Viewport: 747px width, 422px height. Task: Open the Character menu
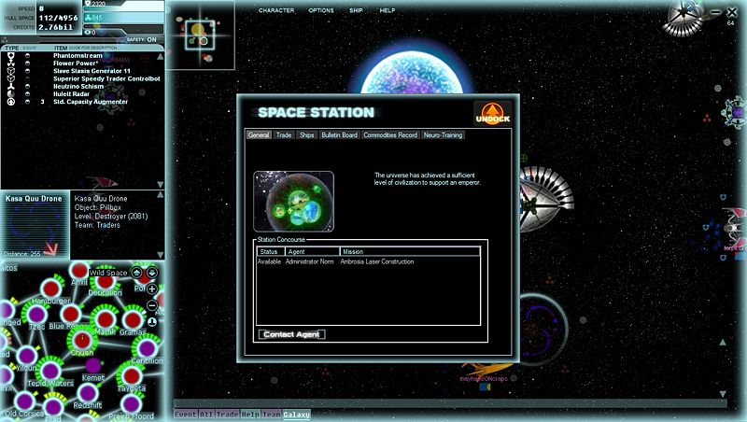click(276, 10)
